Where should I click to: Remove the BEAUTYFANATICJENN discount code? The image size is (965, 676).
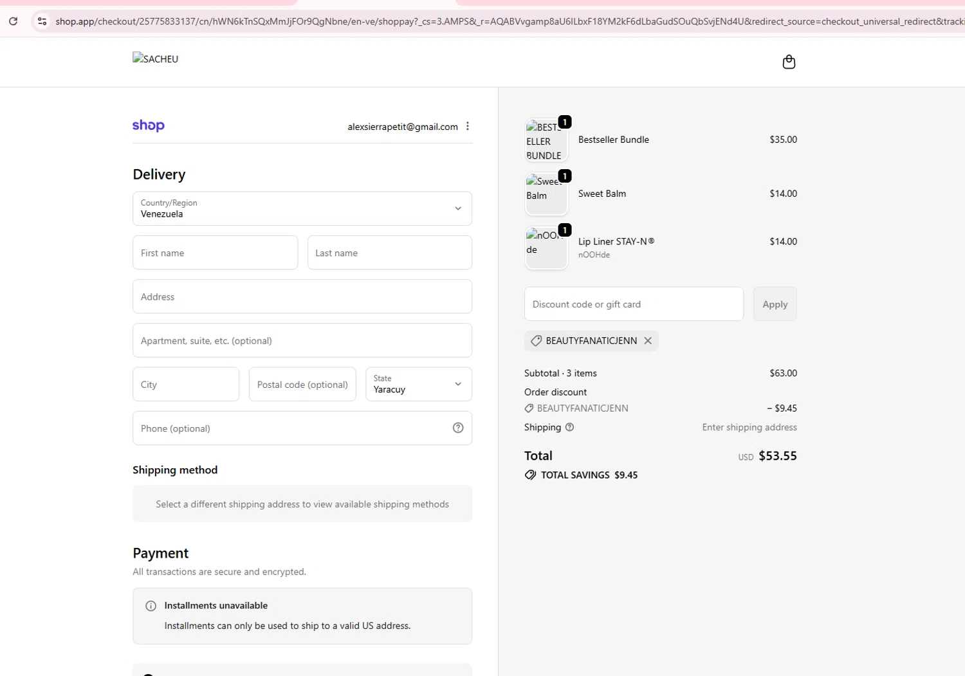pos(648,341)
